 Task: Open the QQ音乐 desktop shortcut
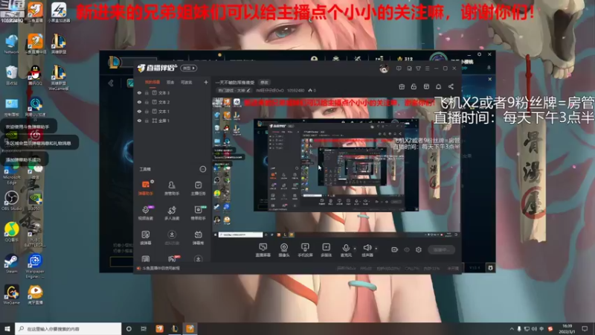click(x=12, y=232)
